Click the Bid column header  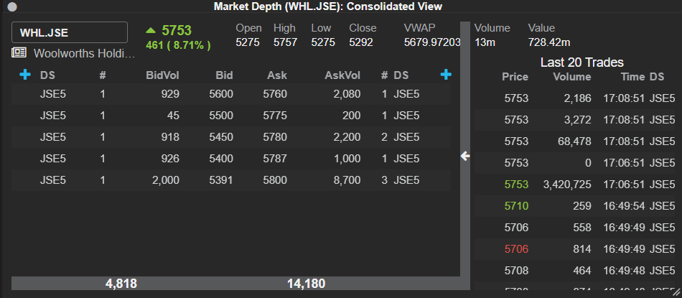coord(224,75)
